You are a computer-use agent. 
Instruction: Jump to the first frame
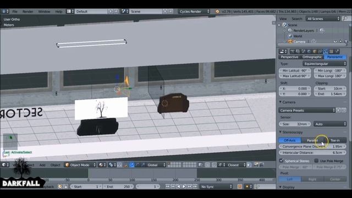point(167,186)
